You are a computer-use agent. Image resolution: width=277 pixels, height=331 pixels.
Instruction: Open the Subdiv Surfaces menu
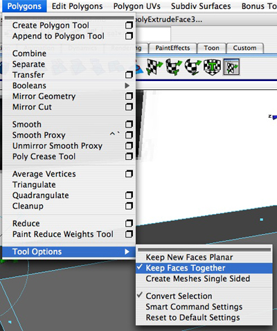(x=201, y=6)
